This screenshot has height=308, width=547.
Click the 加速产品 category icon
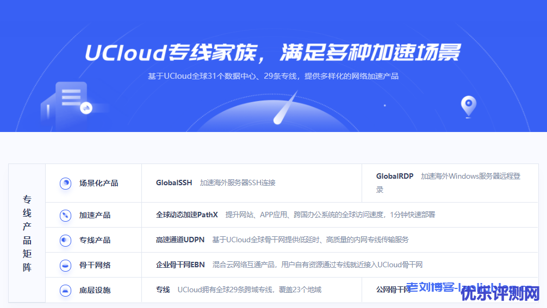65,215
